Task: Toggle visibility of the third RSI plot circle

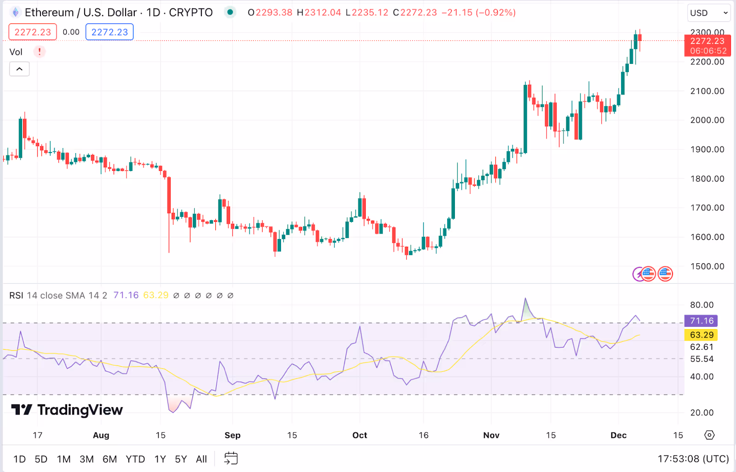Action: pos(198,296)
